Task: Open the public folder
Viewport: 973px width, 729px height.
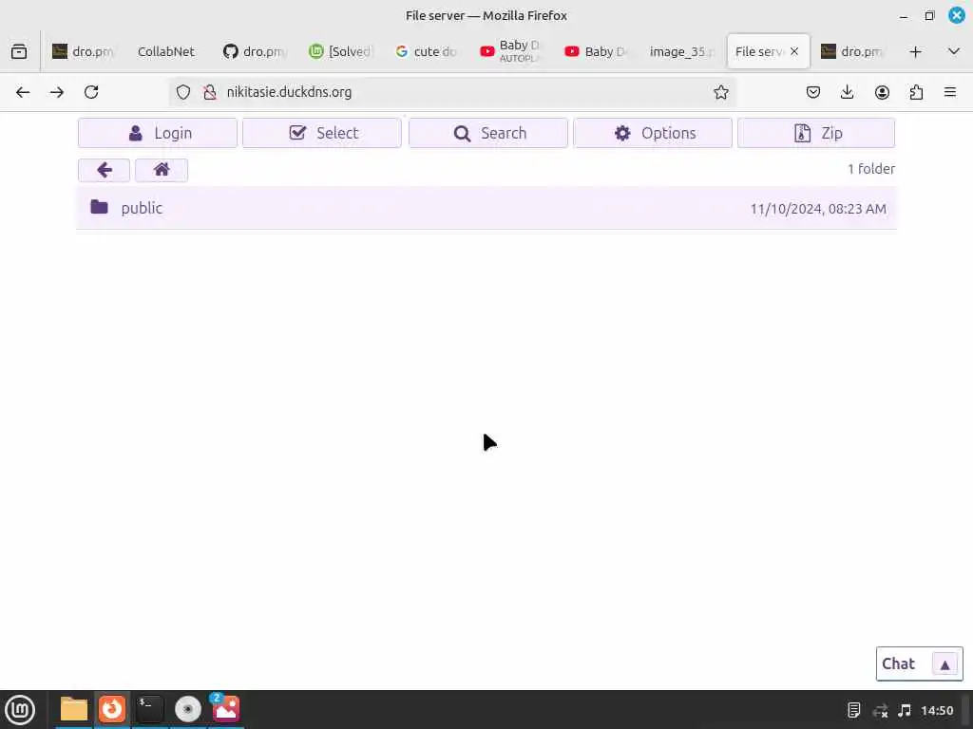Action: pyautogui.click(x=486, y=208)
